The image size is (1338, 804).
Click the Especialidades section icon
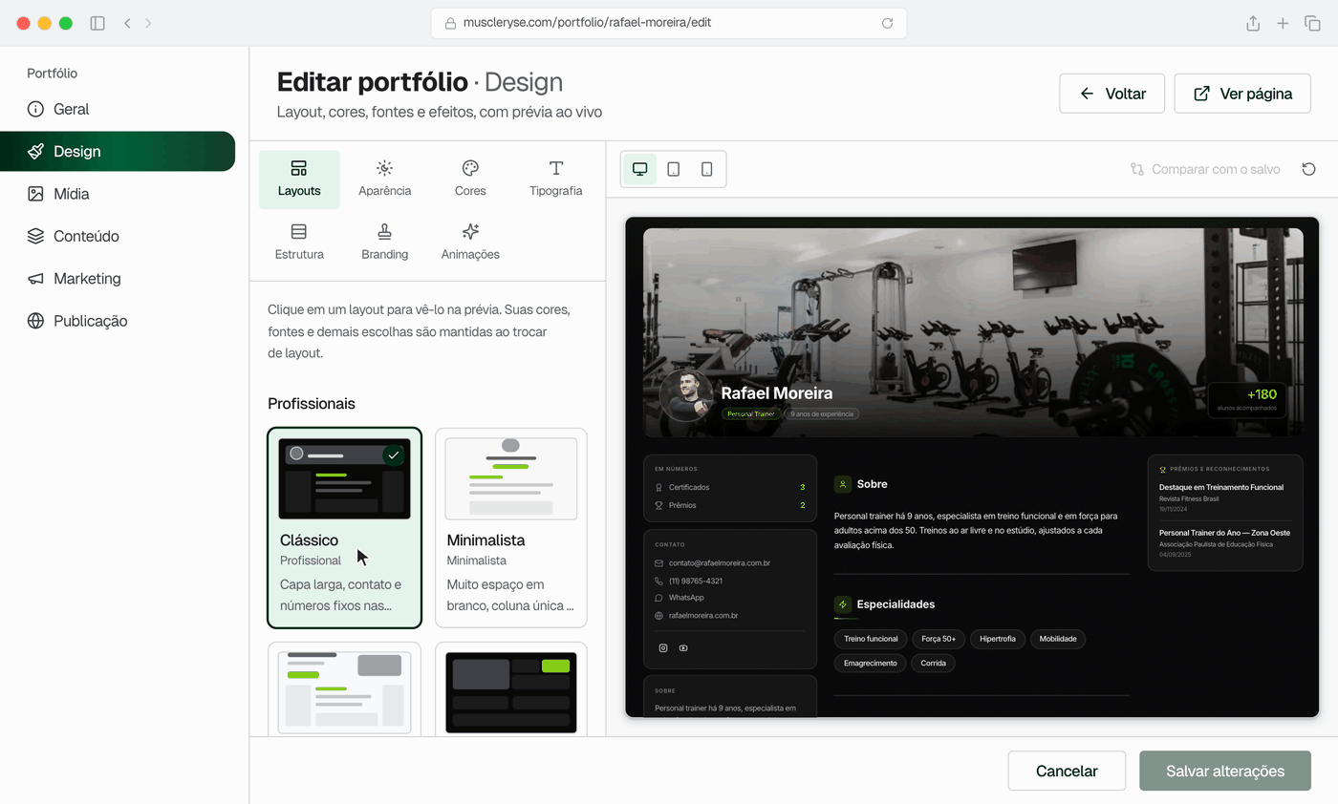coord(843,604)
